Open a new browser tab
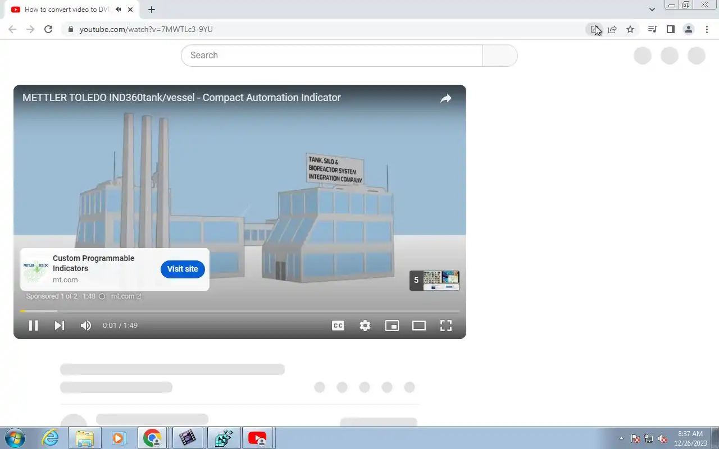 pos(152,10)
